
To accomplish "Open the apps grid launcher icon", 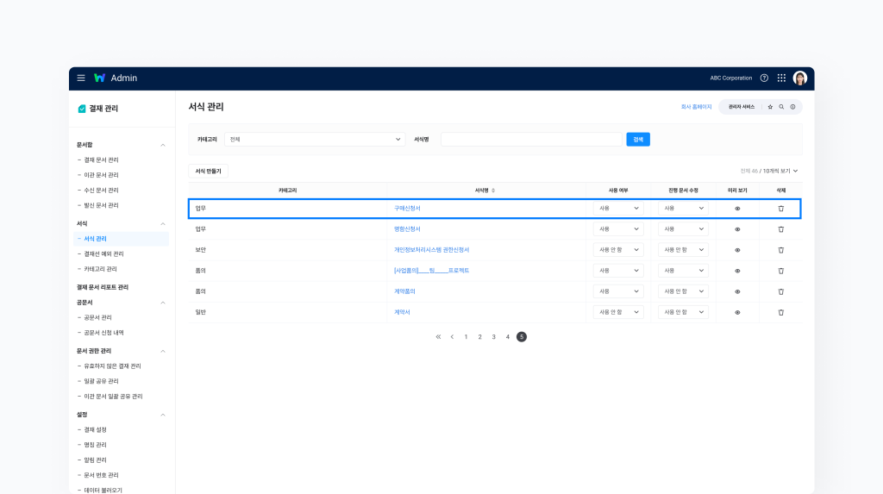I will coord(781,78).
